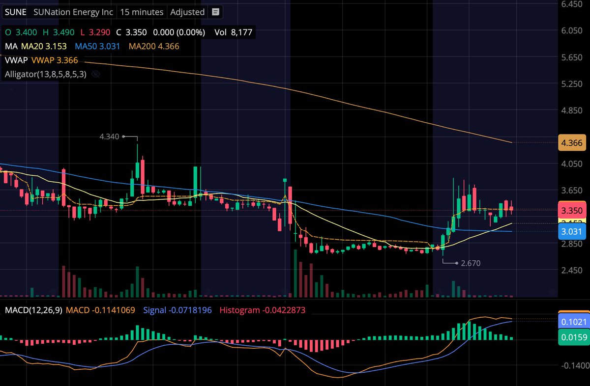Toggle Alligator indicator visibility eye icon

pos(96,75)
